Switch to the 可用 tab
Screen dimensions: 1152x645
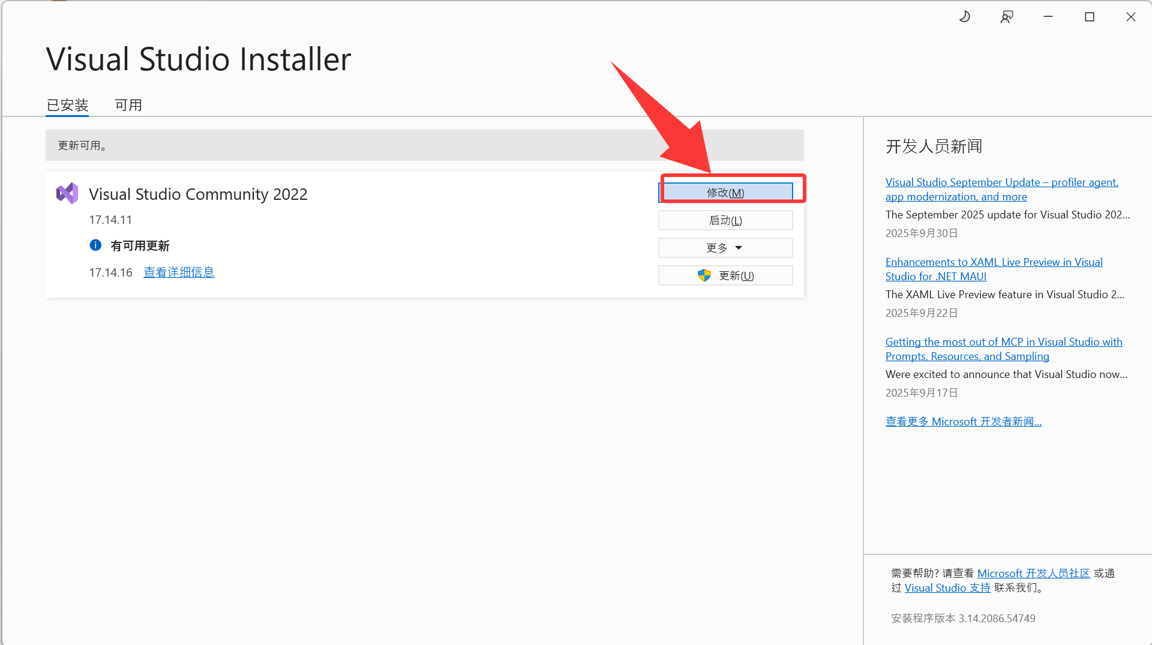[128, 105]
